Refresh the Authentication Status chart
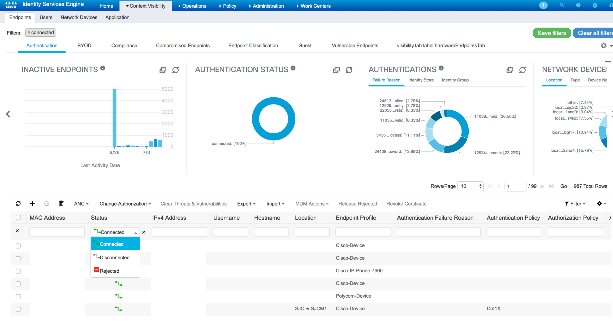 pyautogui.click(x=349, y=70)
